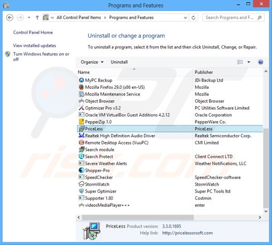Viewport: 272px width, 245px height.
Task: Click the Optimizer Pro v3.2 icon
Action: pos(81,108)
